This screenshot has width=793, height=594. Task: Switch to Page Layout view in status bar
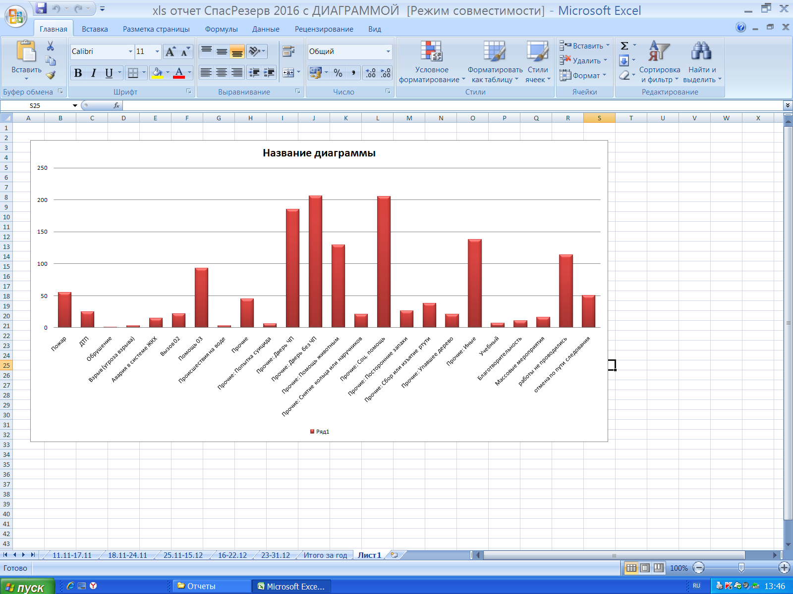645,568
